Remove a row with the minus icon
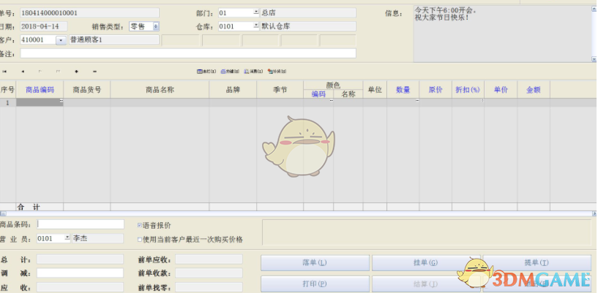 [94, 71]
